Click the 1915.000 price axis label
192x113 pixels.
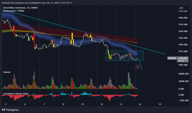(x=183, y=51)
